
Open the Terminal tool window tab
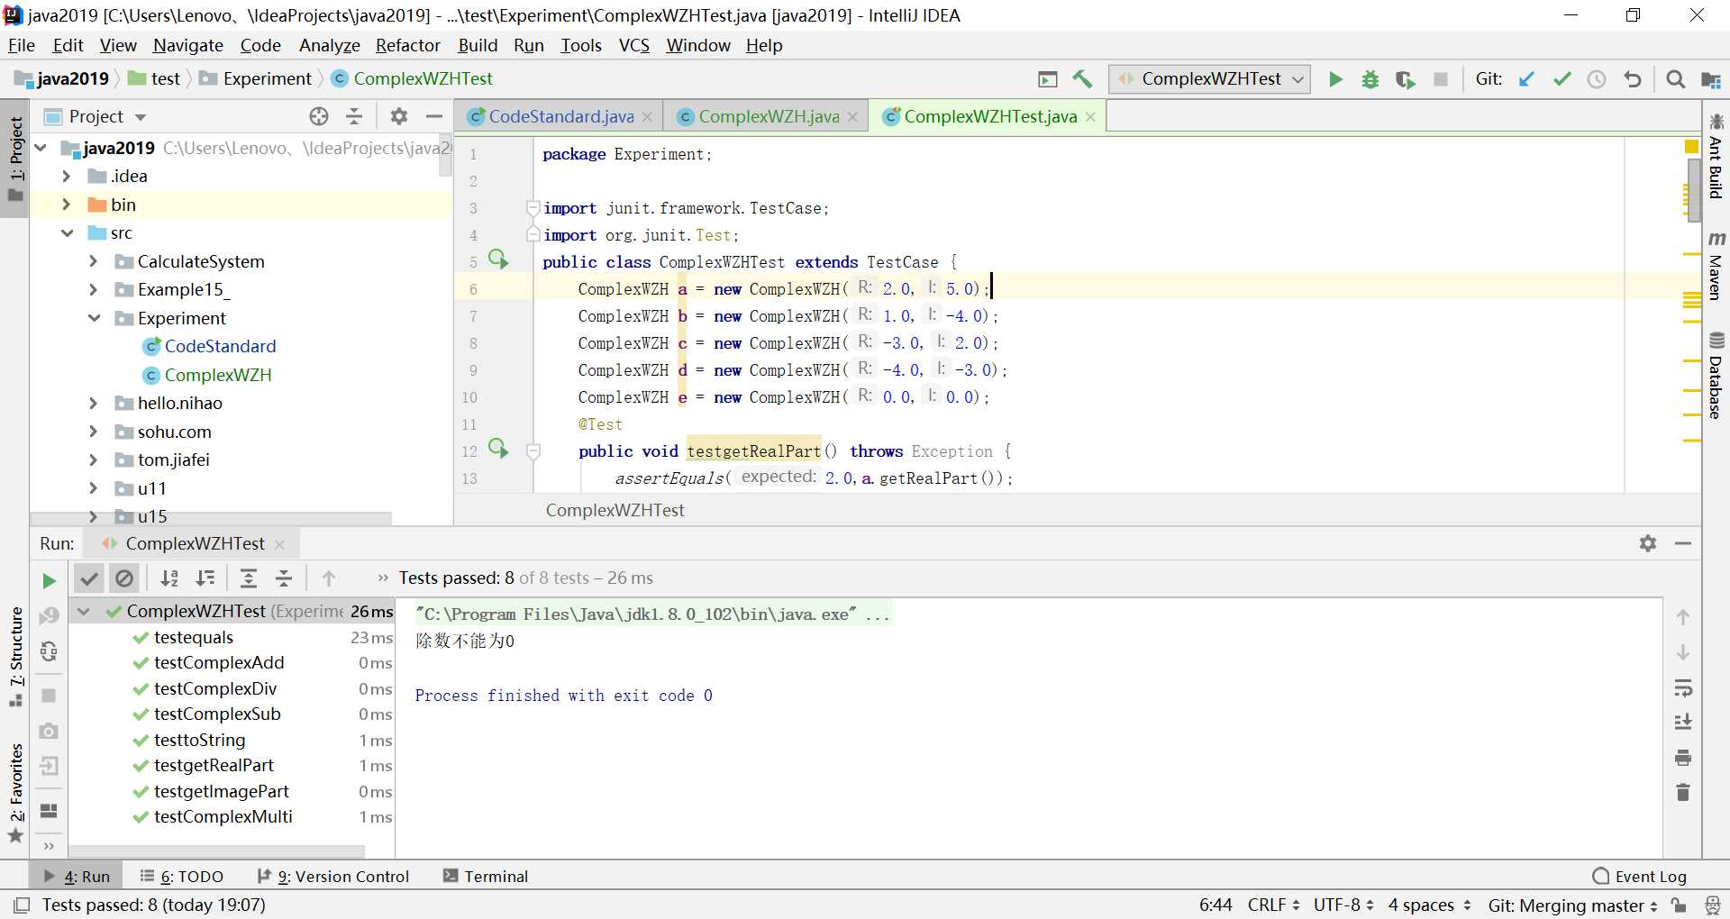(486, 876)
